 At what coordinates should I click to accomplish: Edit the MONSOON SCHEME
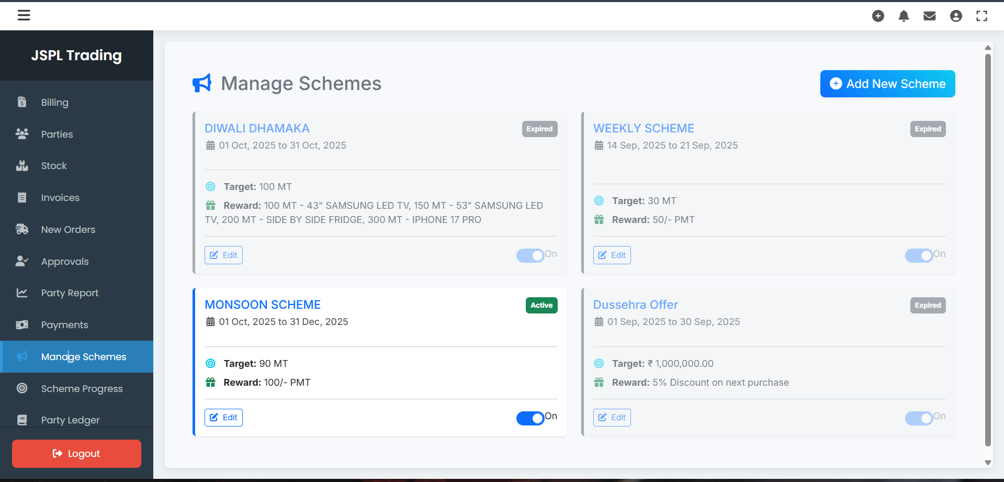tap(223, 418)
